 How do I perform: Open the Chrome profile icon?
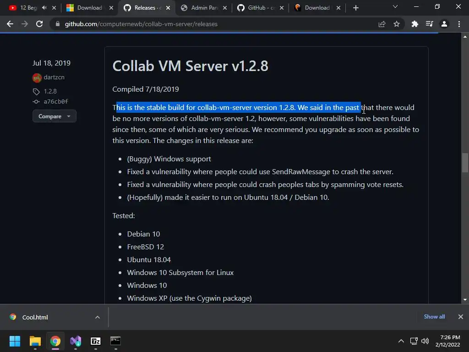click(x=444, y=24)
